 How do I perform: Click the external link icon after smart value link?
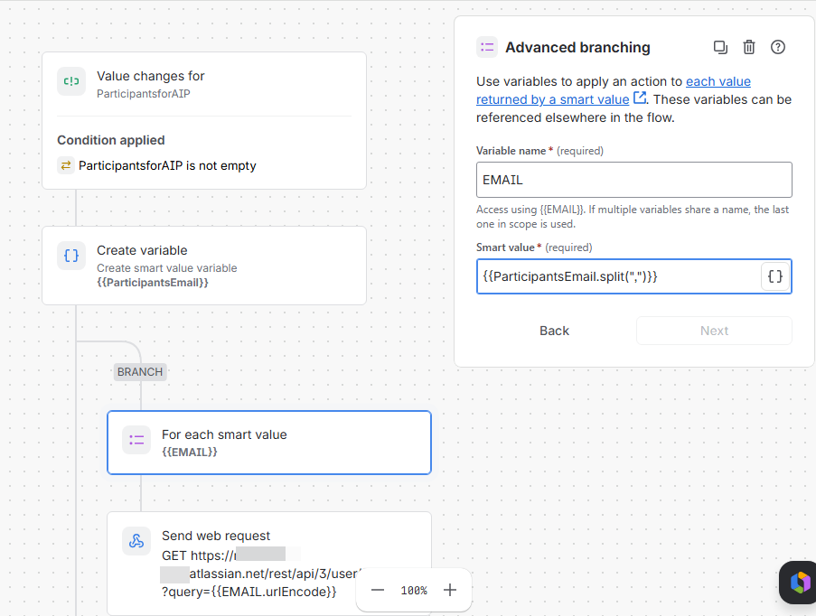tap(640, 98)
